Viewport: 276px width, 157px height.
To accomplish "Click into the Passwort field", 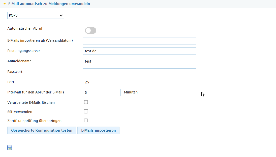I will [x=140, y=72].
